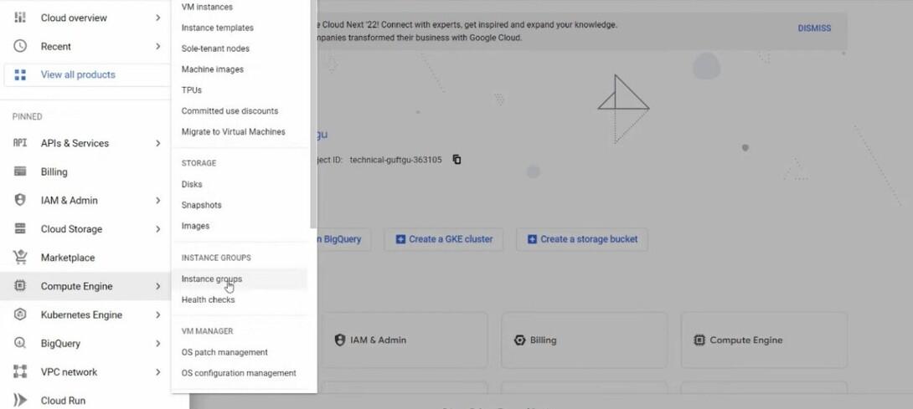The image size is (913, 409).
Task: Click the Recent clock icon
Action: pos(20,46)
